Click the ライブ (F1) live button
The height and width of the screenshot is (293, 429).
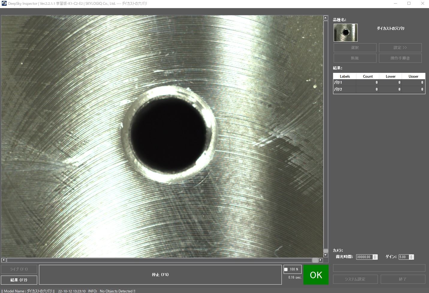click(19, 269)
